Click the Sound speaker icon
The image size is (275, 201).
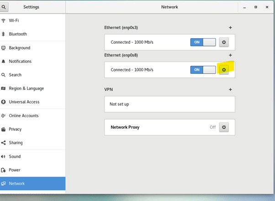pos(4,156)
